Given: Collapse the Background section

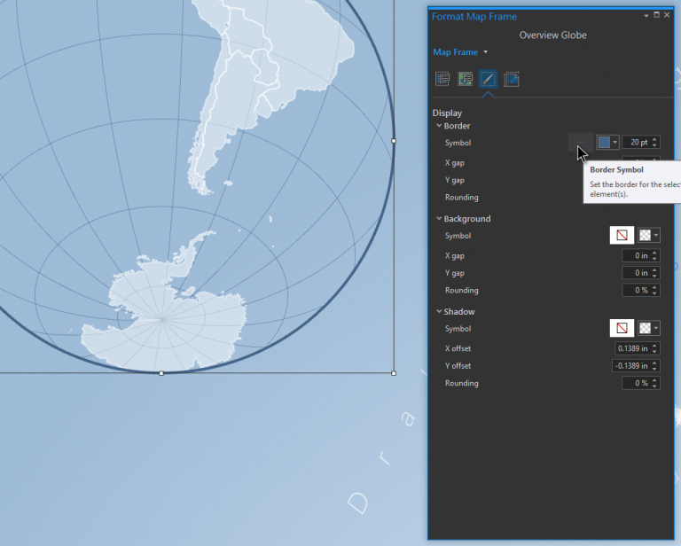Looking at the screenshot, I should [x=439, y=218].
